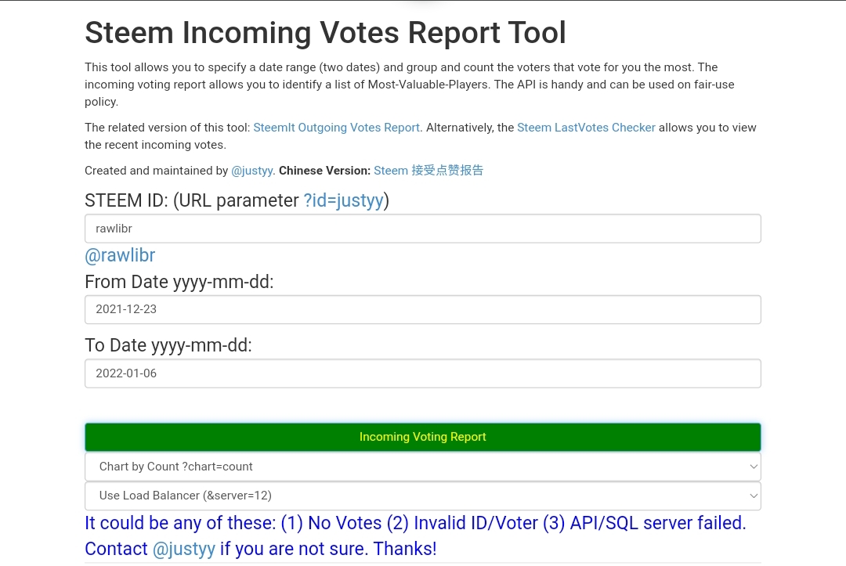Viewport: 846px width, 566px height.
Task: Run the green Incoming Voting Report button
Action: click(x=423, y=437)
